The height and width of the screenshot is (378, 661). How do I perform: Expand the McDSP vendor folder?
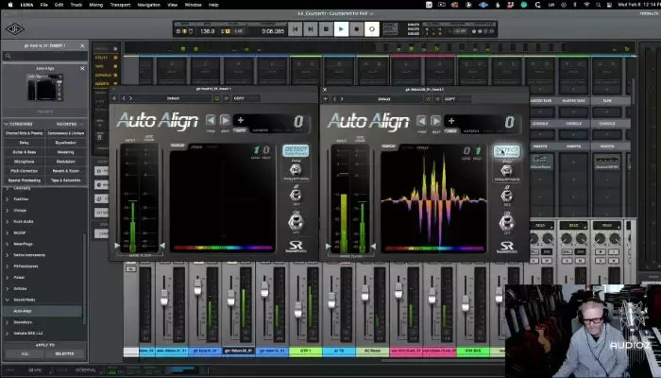tap(8, 232)
